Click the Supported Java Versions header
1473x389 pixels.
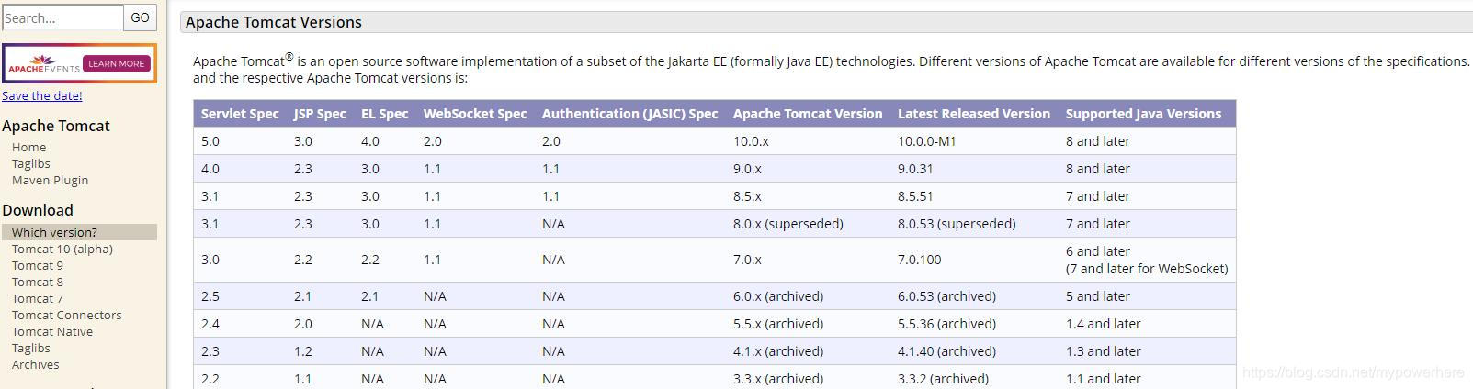(x=1144, y=114)
